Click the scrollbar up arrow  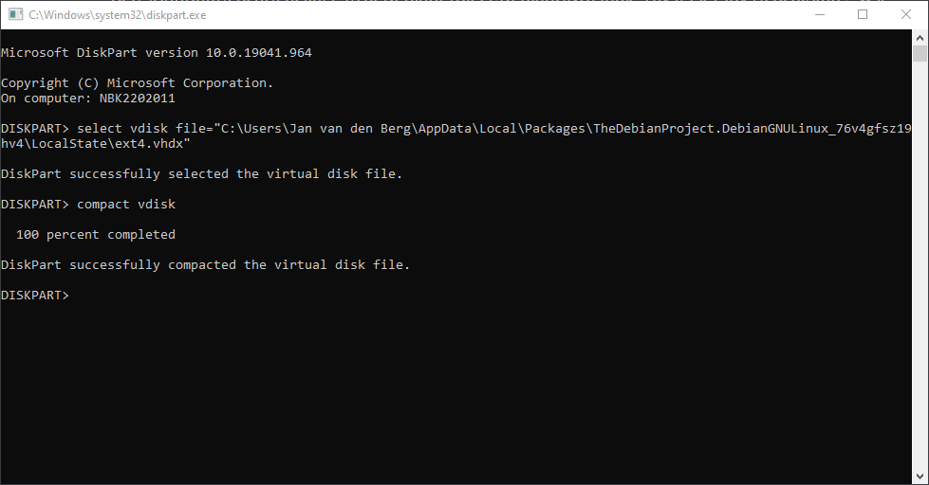920,37
